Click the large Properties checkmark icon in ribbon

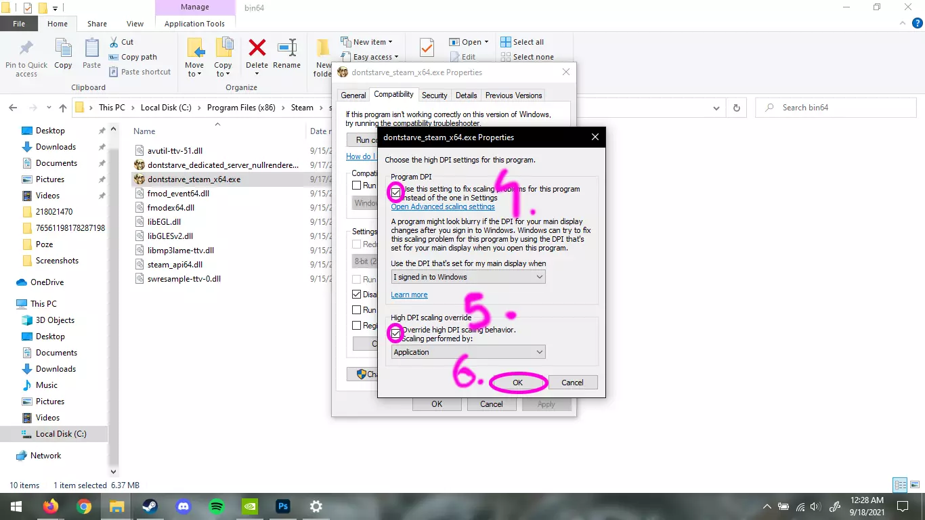[x=427, y=48]
